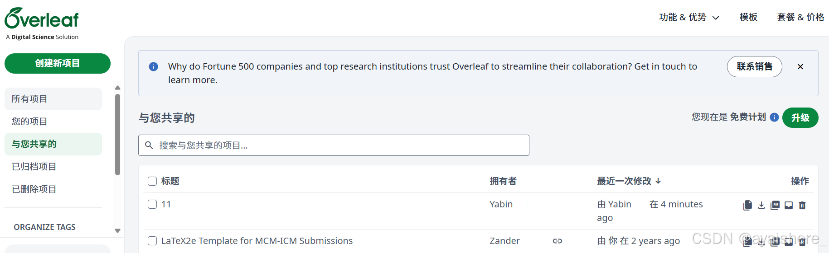The height and width of the screenshot is (253, 829).
Task: Toggle the select-all checkbox beside 标题
Action: tap(152, 181)
